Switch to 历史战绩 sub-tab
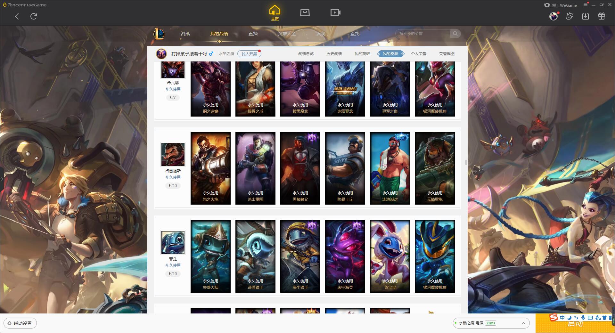This screenshot has width=615, height=333. pos(334,54)
